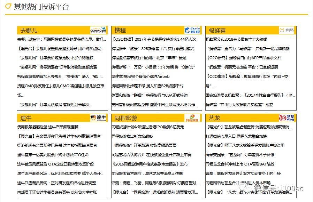
Task: Open 【曝光台】“艺龙”战斗力直线下降 article
Action: (249, 192)
